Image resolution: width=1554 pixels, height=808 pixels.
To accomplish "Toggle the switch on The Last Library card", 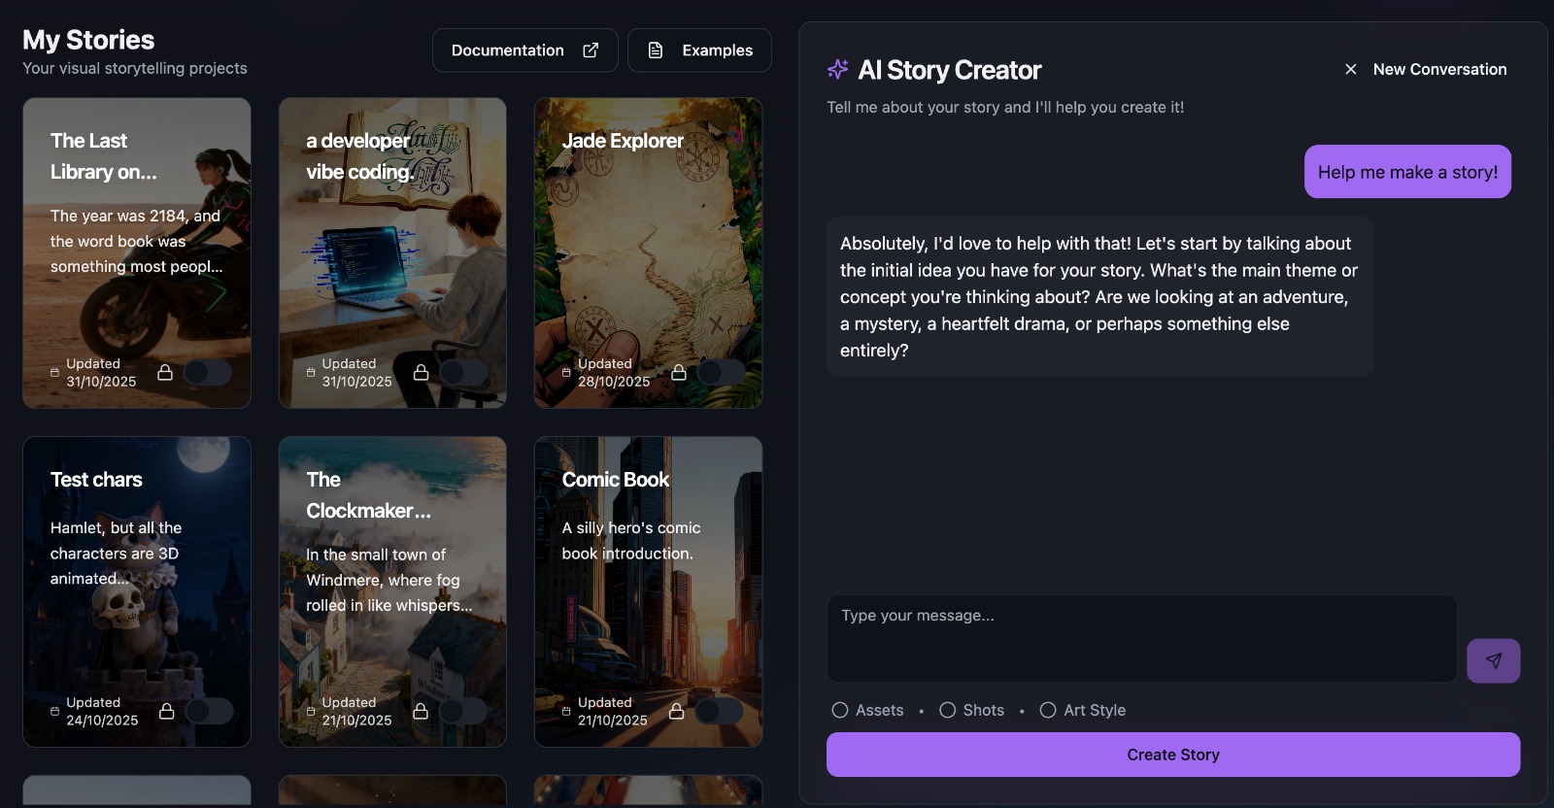I will tap(208, 372).
